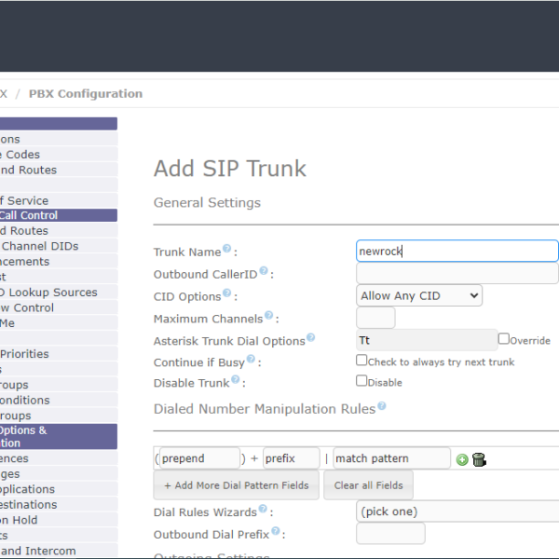Click trash icon to delete dial pattern
Image resolution: width=559 pixels, height=559 pixels.
coord(479,459)
